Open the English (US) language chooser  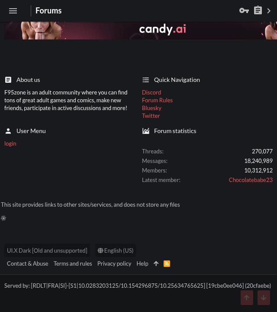point(116,250)
